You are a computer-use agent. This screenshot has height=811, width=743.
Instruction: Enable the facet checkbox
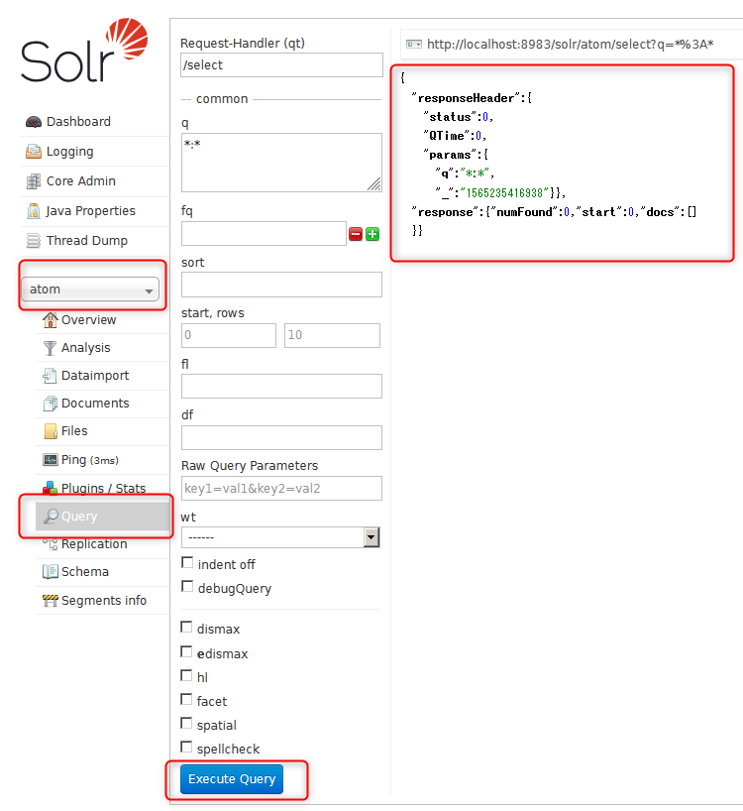tap(186, 699)
